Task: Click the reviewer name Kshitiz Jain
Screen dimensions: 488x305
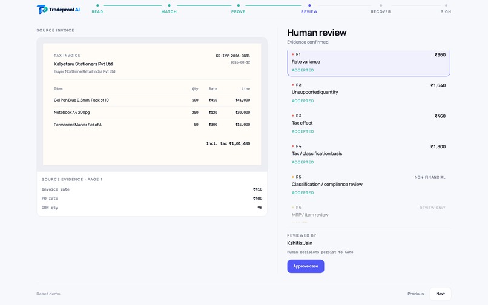Action: pos(300,243)
